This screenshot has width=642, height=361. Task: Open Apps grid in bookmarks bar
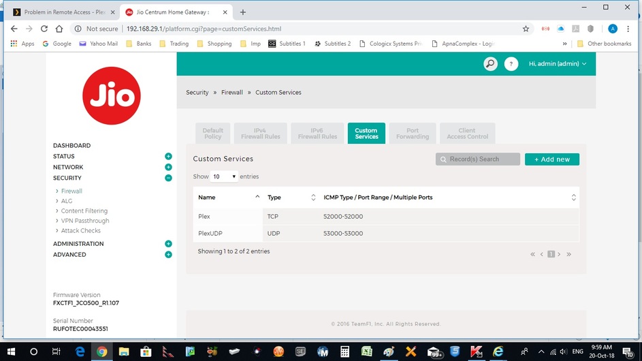tap(22, 44)
